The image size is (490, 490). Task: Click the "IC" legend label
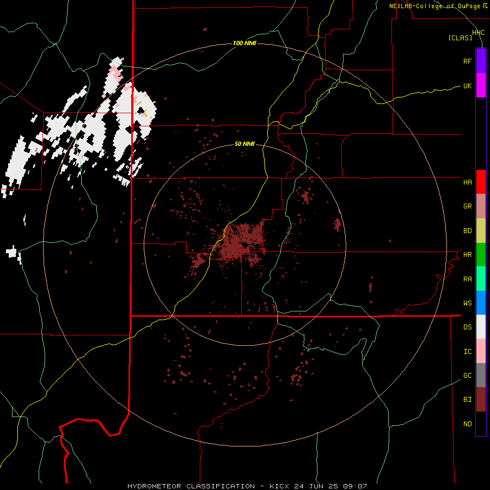[467, 351]
